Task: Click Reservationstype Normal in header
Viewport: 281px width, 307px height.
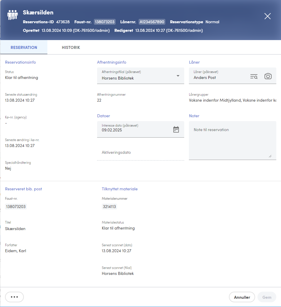Action: pyautogui.click(x=194, y=22)
